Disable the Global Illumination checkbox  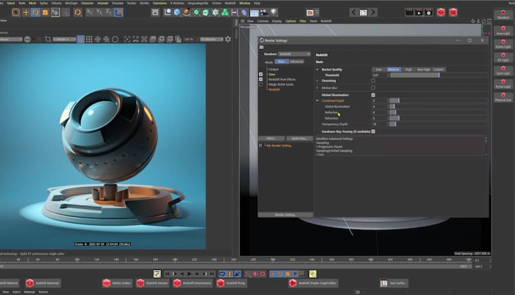point(373,94)
